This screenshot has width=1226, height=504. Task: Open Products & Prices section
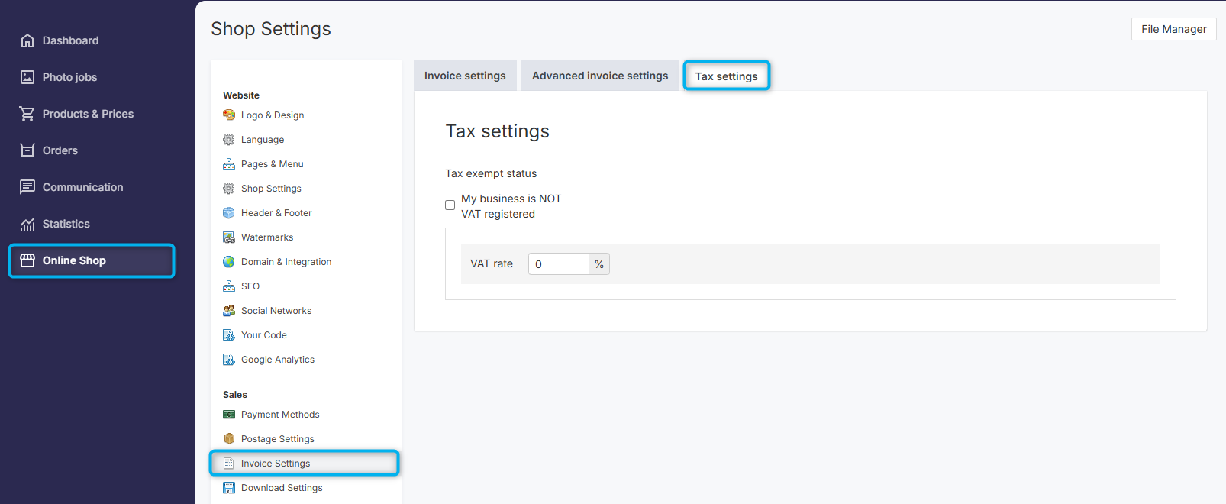[88, 114]
